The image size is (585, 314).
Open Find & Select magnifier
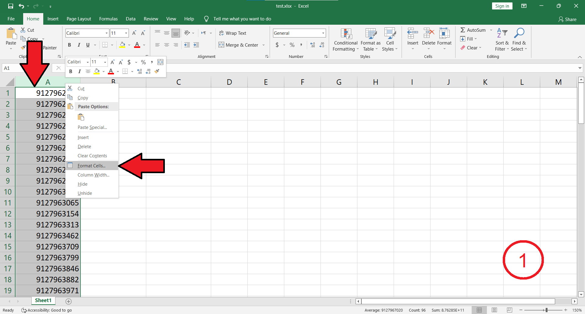tap(519, 34)
